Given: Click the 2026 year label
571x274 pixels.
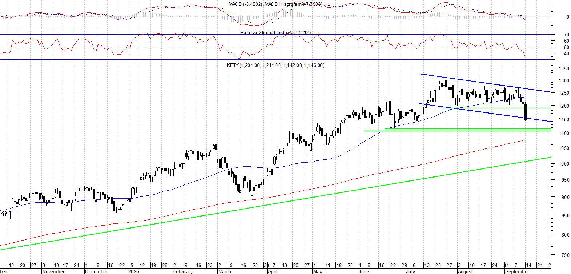Looking at the screenshot, I should point(134,271).
